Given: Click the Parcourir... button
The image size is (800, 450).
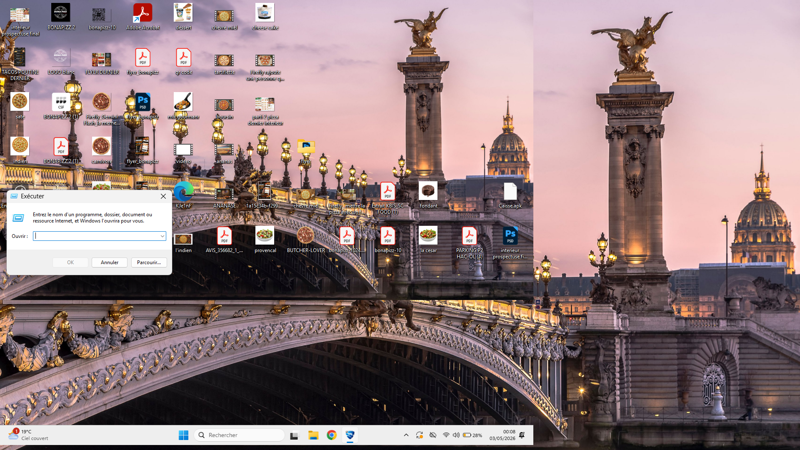Looking at the screenshot, I should click(x=149, y=262).
